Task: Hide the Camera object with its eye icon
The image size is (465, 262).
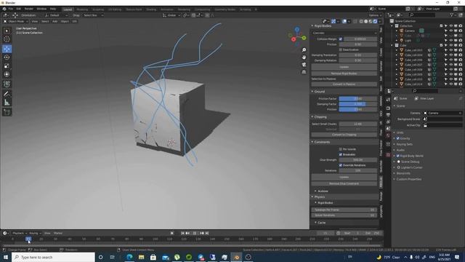Action: [450, 31]
